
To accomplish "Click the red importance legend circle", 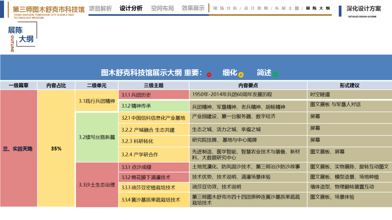I will click(x=209, y=74).
